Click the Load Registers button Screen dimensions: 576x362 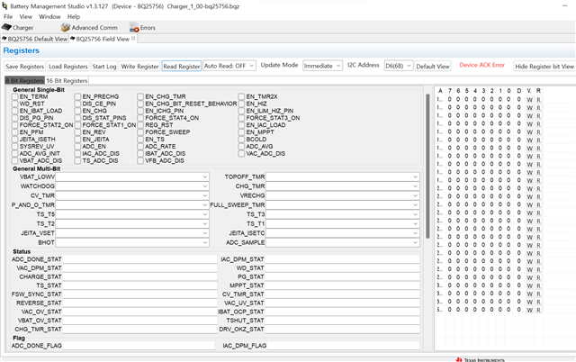click(x=68, y=66)
